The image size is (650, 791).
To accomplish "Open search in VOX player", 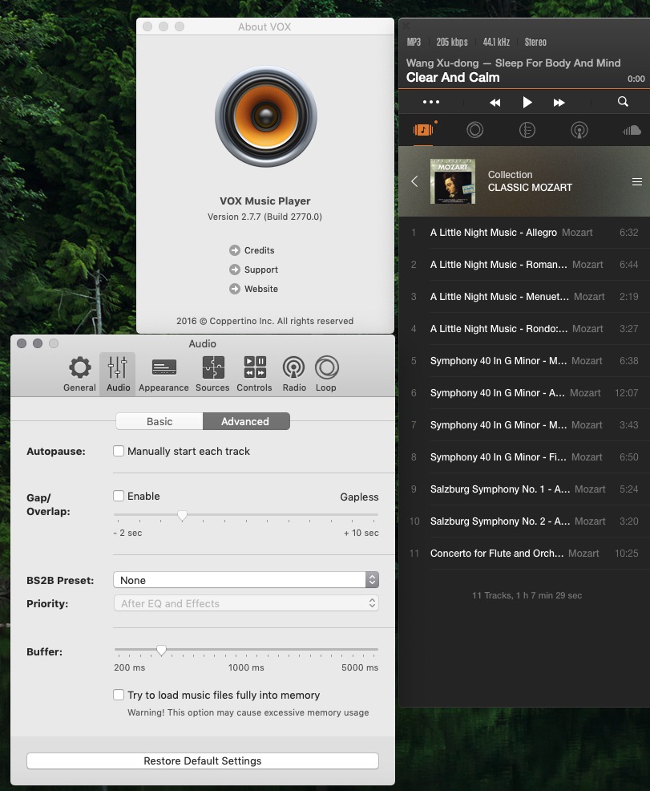I will click(x=623, y=101).
